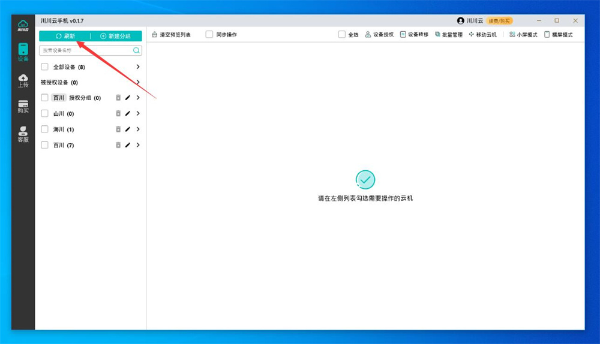Viewport: 600px width, 344px height.
Task: Click the 川川云手机 v0.1.7 window title
Action: (x=62, y=20)
